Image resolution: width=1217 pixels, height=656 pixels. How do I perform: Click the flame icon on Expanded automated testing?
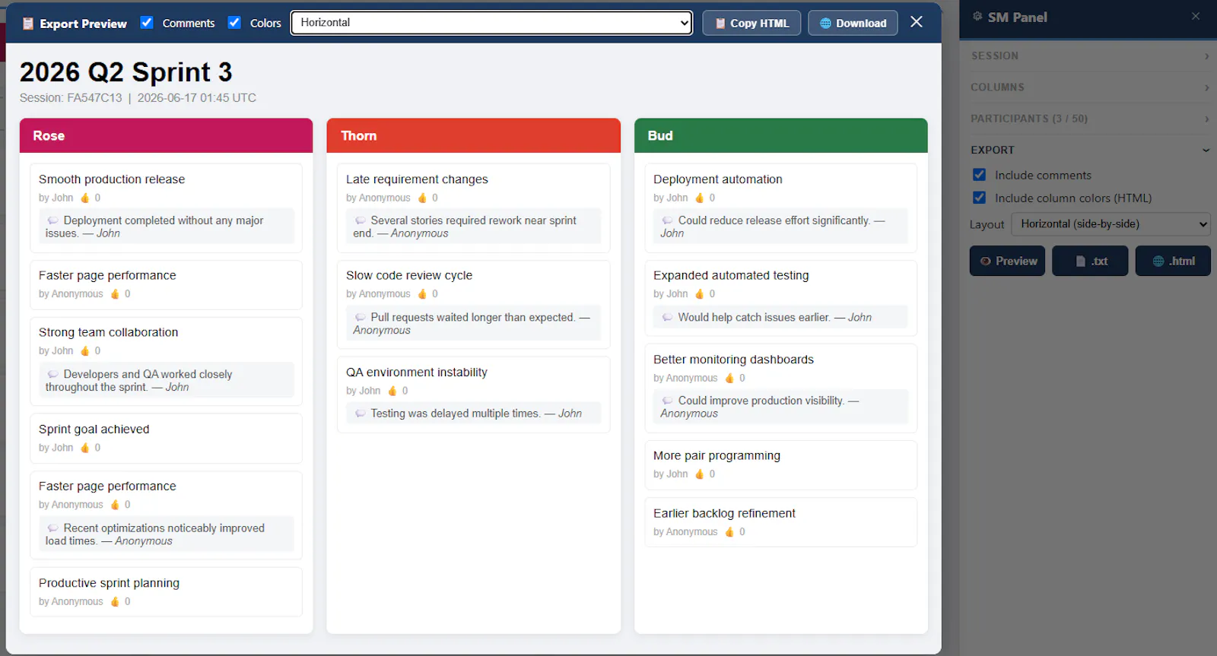pos(700,293)
